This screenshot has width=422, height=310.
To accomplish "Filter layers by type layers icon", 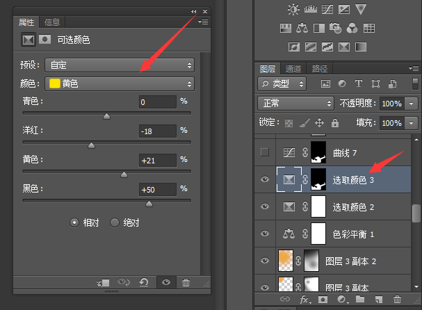I will [359, 83].
